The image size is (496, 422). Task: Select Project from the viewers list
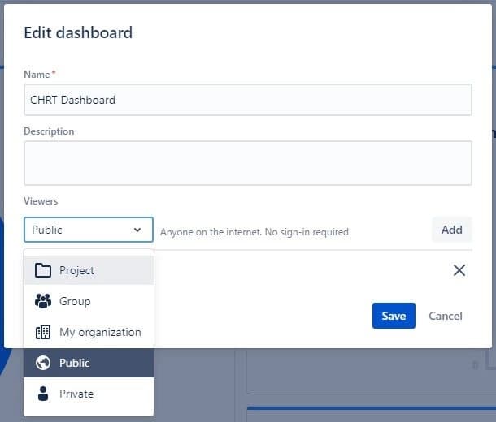[x=89, y=270]
